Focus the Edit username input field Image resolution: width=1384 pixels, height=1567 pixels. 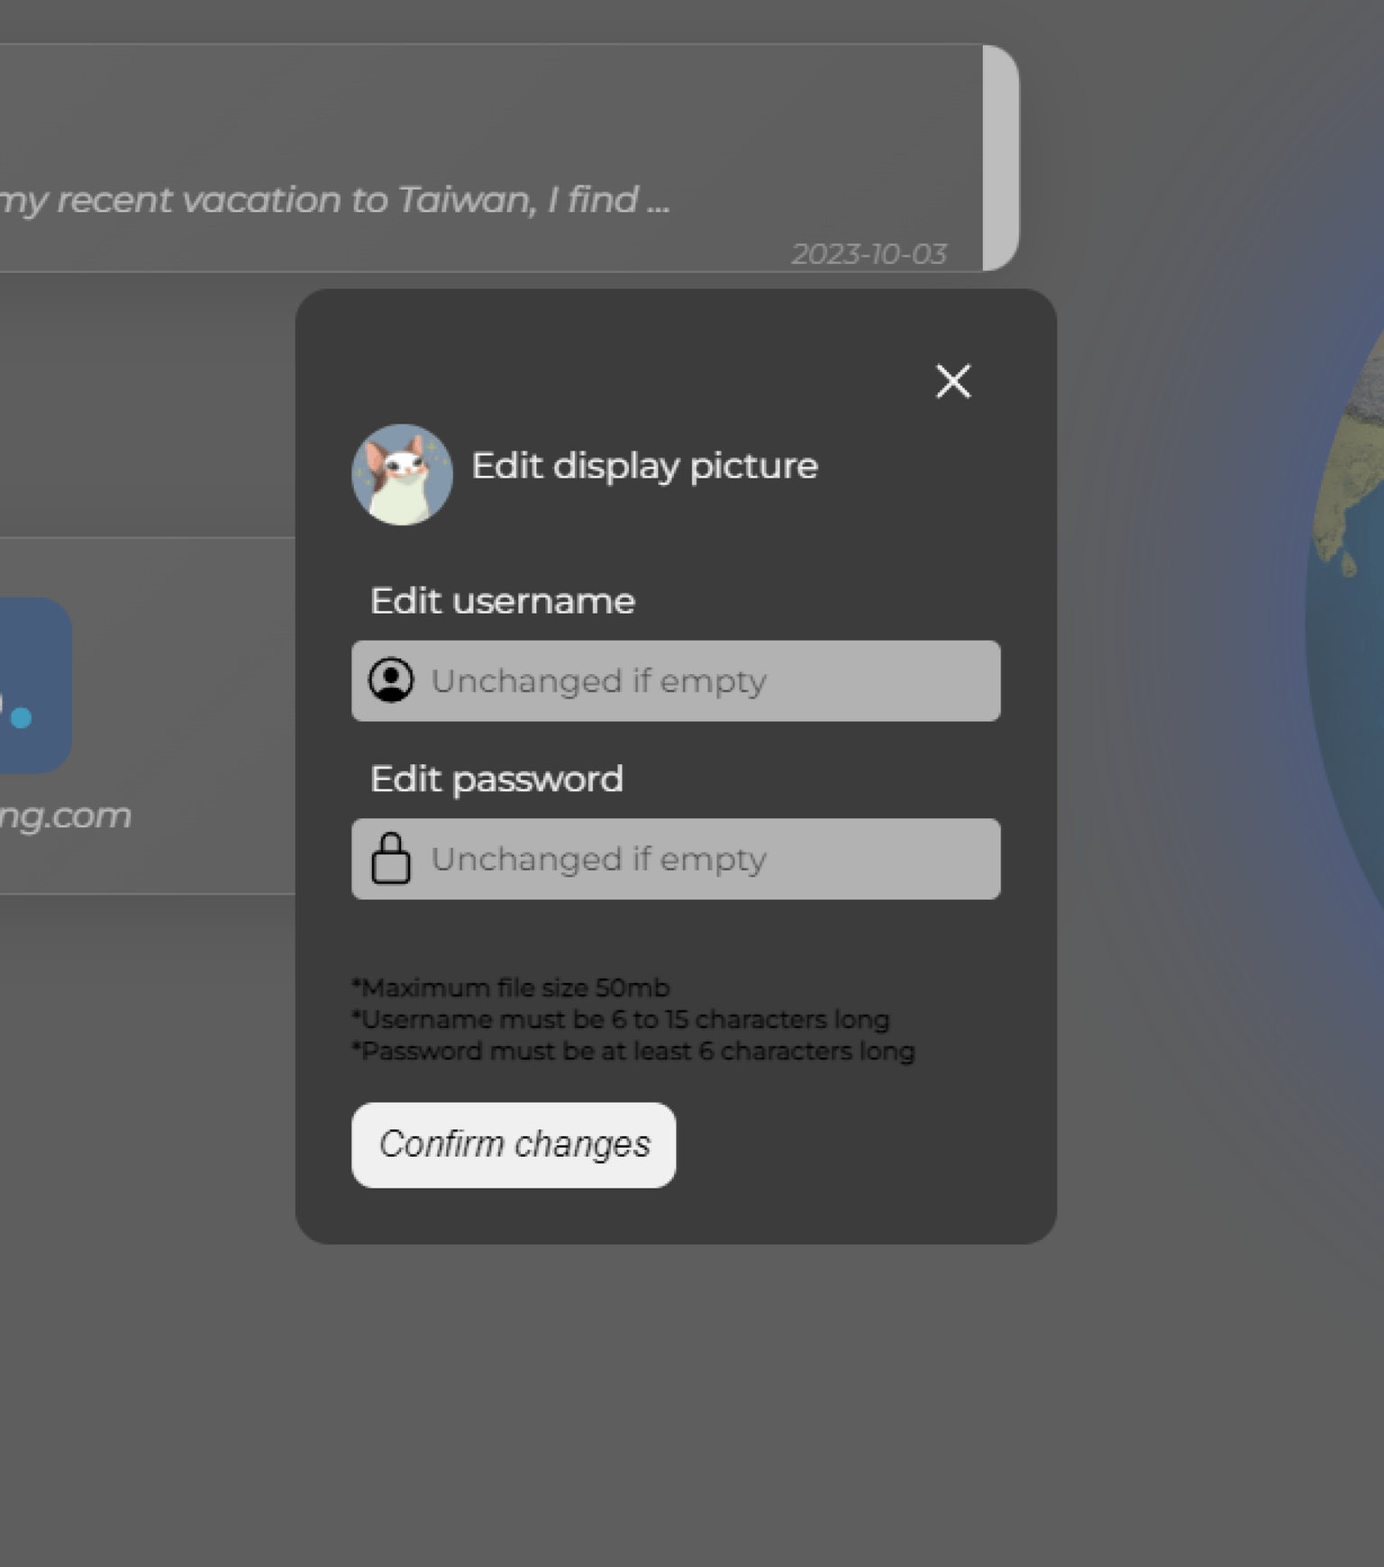[676, 680]
